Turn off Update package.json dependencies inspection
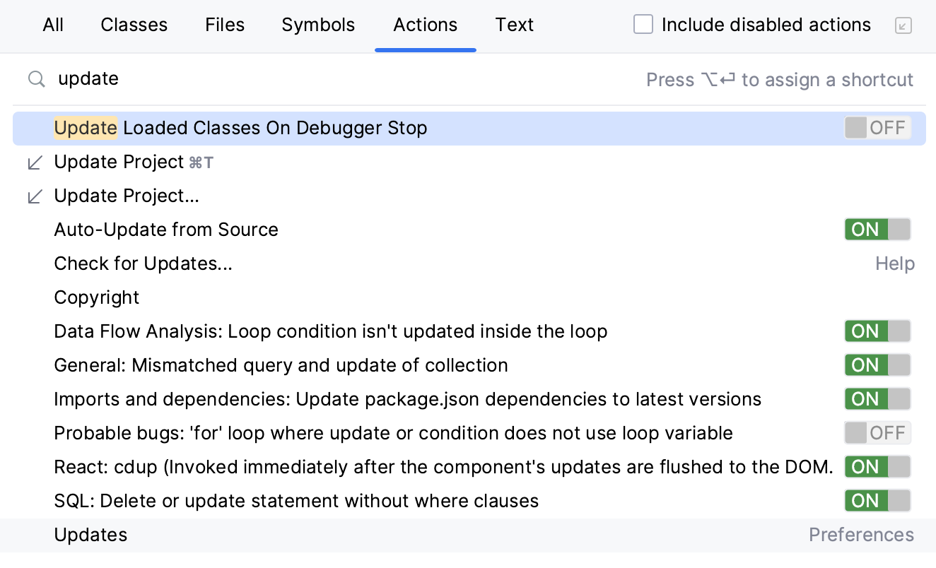Image resolution: width=936 pixels, height=568 pixels. click(877, 398)
